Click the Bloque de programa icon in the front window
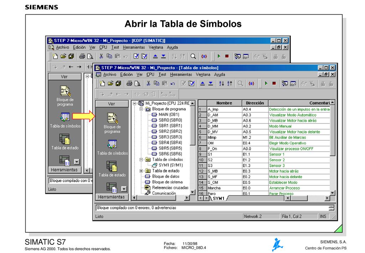 pyautogui.click(x=112, y=118)
